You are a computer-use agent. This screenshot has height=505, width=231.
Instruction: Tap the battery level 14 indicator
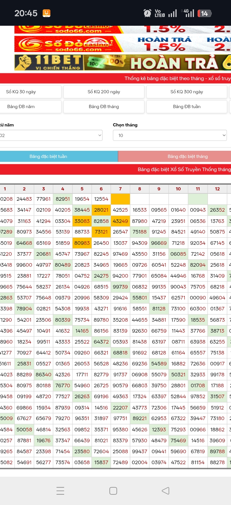204,13
